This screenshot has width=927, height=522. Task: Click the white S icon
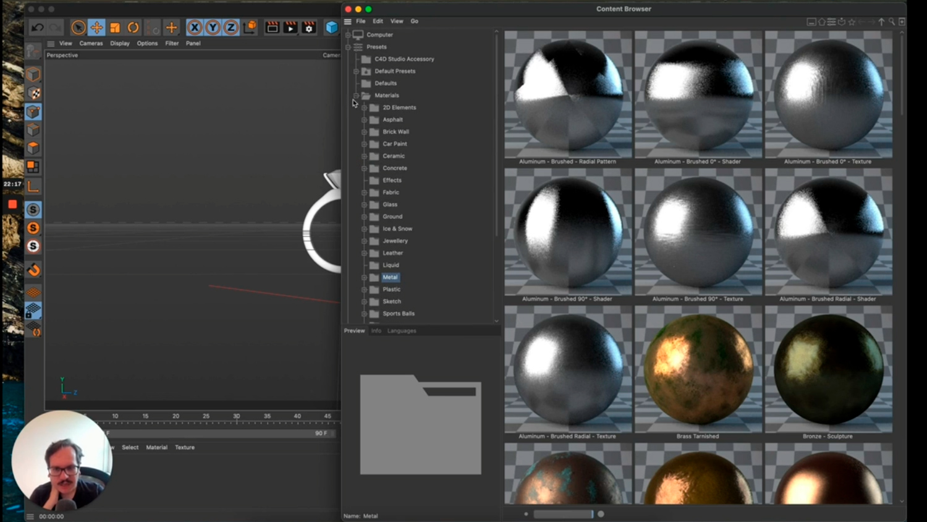coord(33,246)
